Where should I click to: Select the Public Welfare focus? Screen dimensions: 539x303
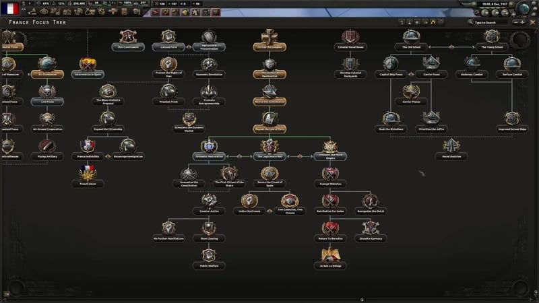click(x=209, y=259)
